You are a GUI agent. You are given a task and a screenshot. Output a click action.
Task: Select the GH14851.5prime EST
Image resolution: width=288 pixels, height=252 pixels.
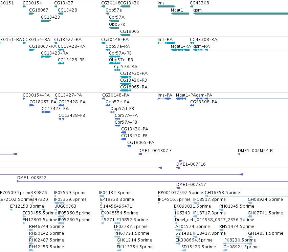250,237
